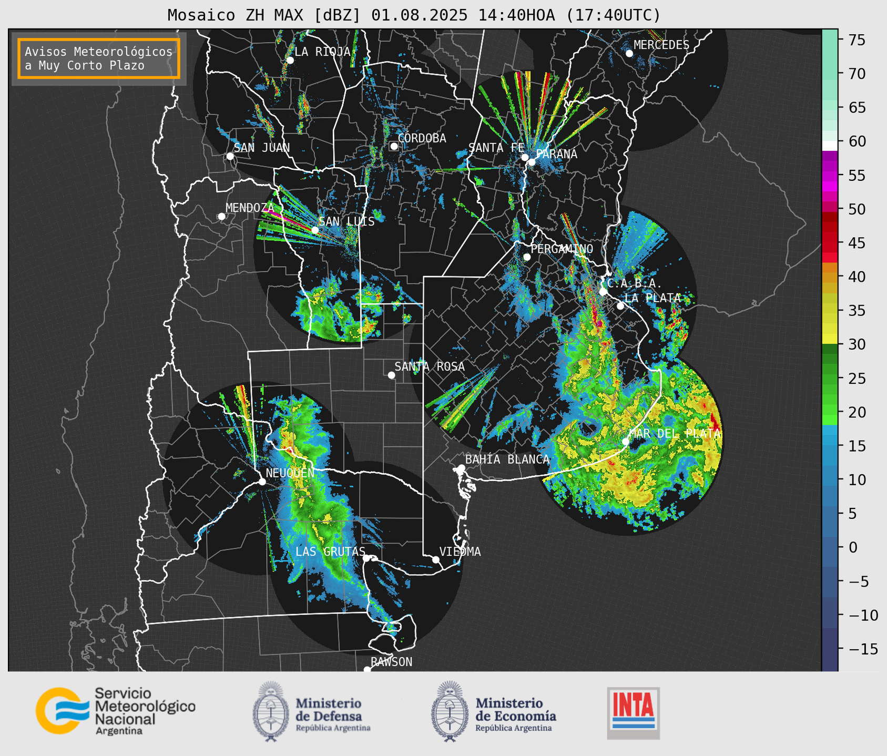Select the SANTA ROSA city marker
This screenshot has width=887, height=756.
click(391, 375)
